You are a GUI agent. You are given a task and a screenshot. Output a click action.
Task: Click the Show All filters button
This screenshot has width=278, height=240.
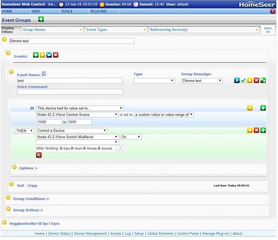[268, 30]
